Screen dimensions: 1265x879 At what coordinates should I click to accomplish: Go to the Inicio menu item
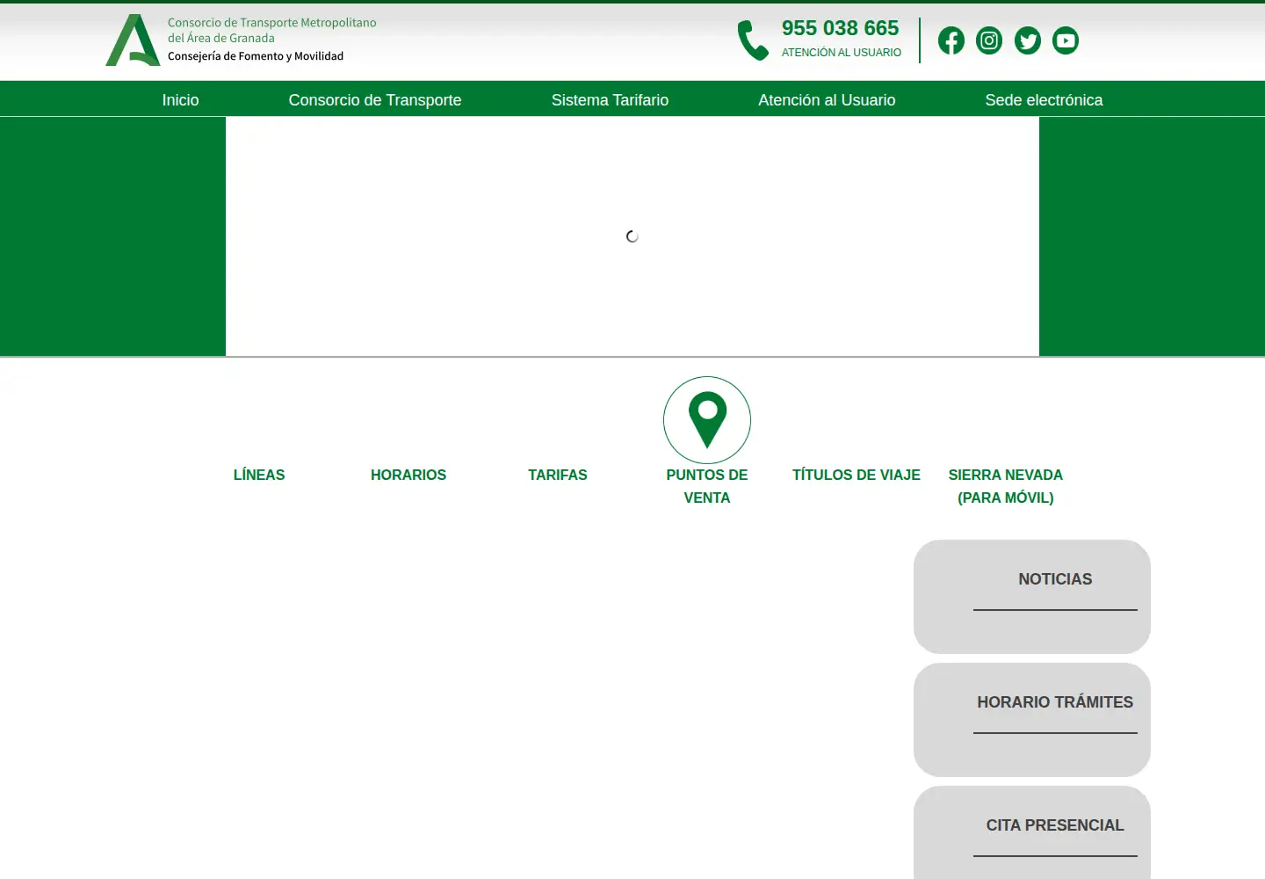[180, 100]
